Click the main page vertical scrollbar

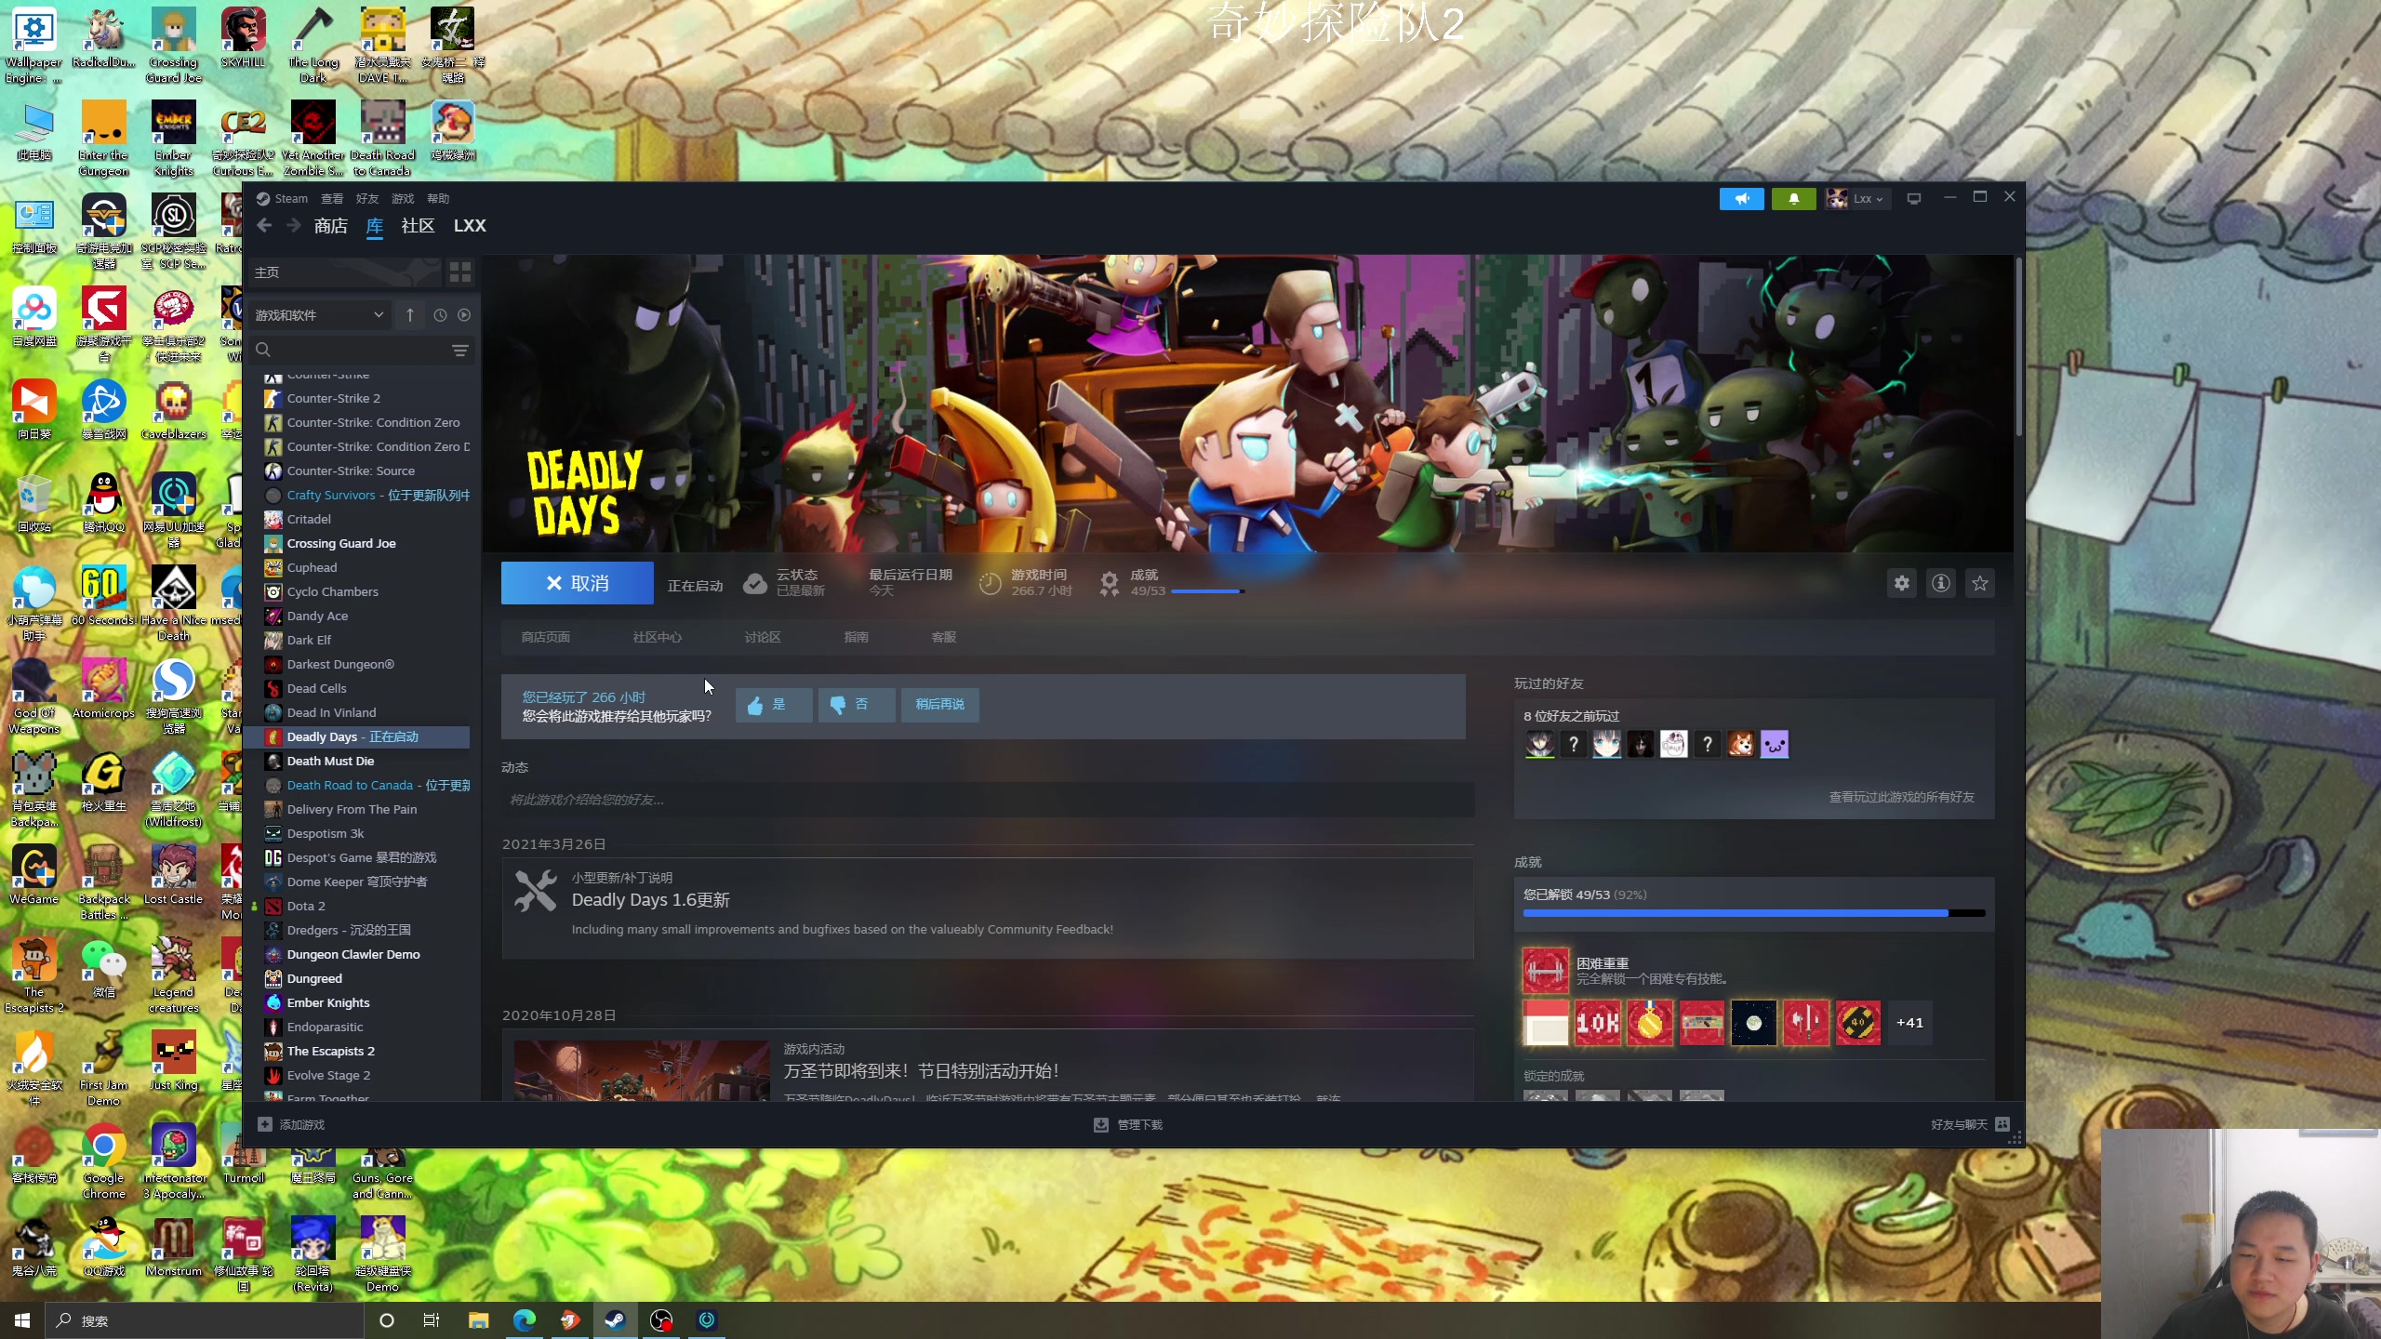click(2018, 348)
